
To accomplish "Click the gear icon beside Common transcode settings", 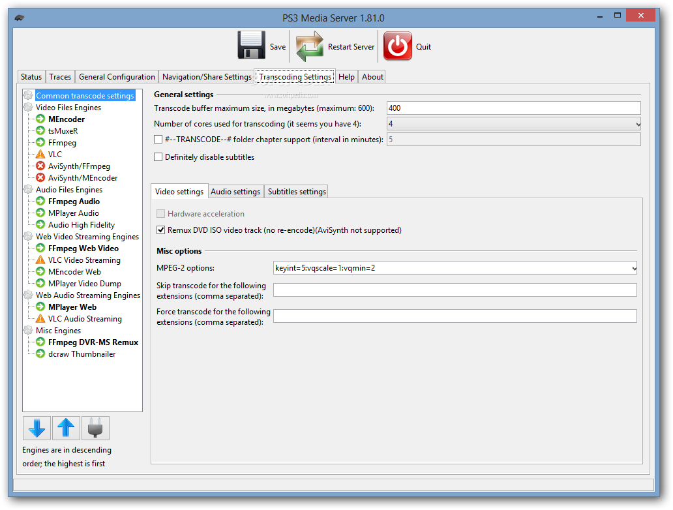I will (x=28, y=95).
